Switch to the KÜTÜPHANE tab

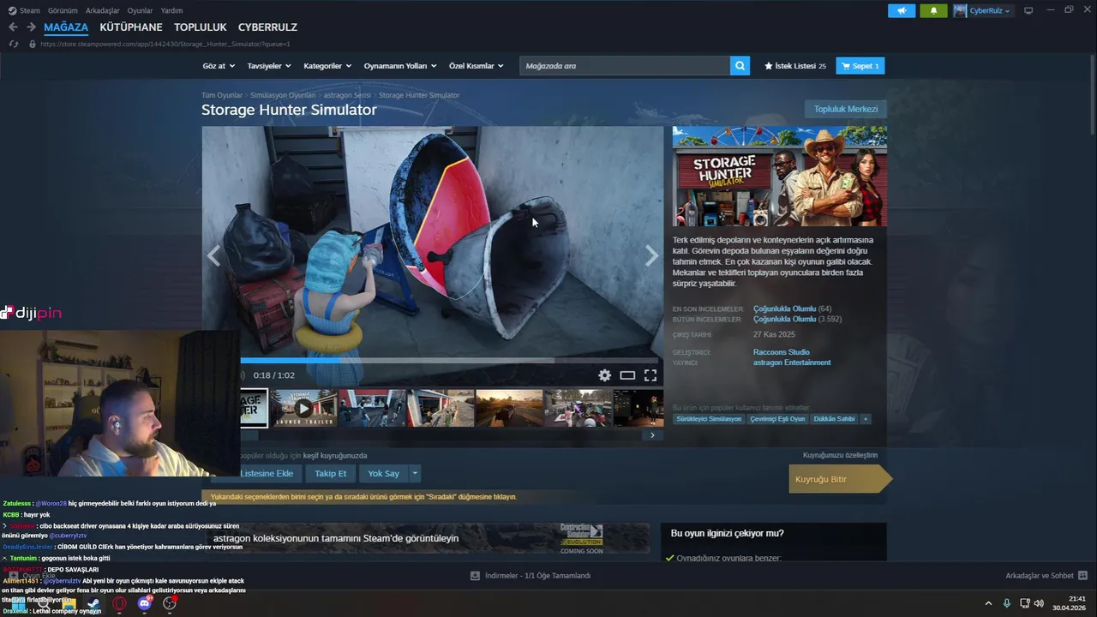pos(131,27)
